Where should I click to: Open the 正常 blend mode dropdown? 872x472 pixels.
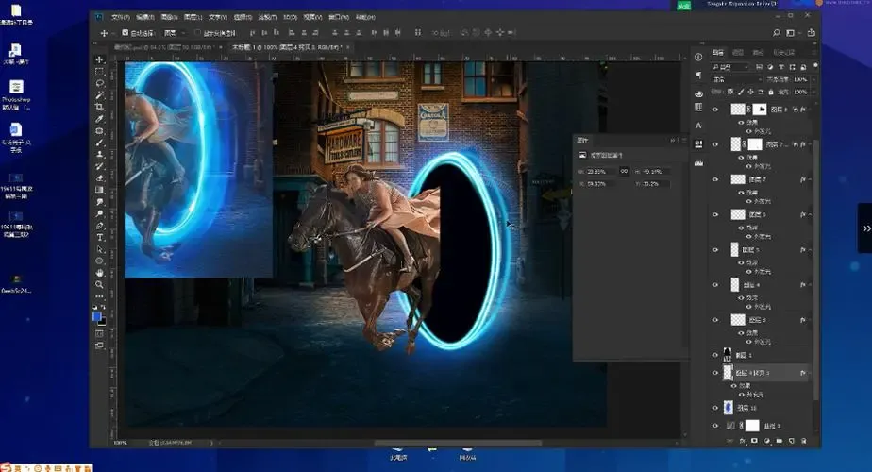(734, 80)
